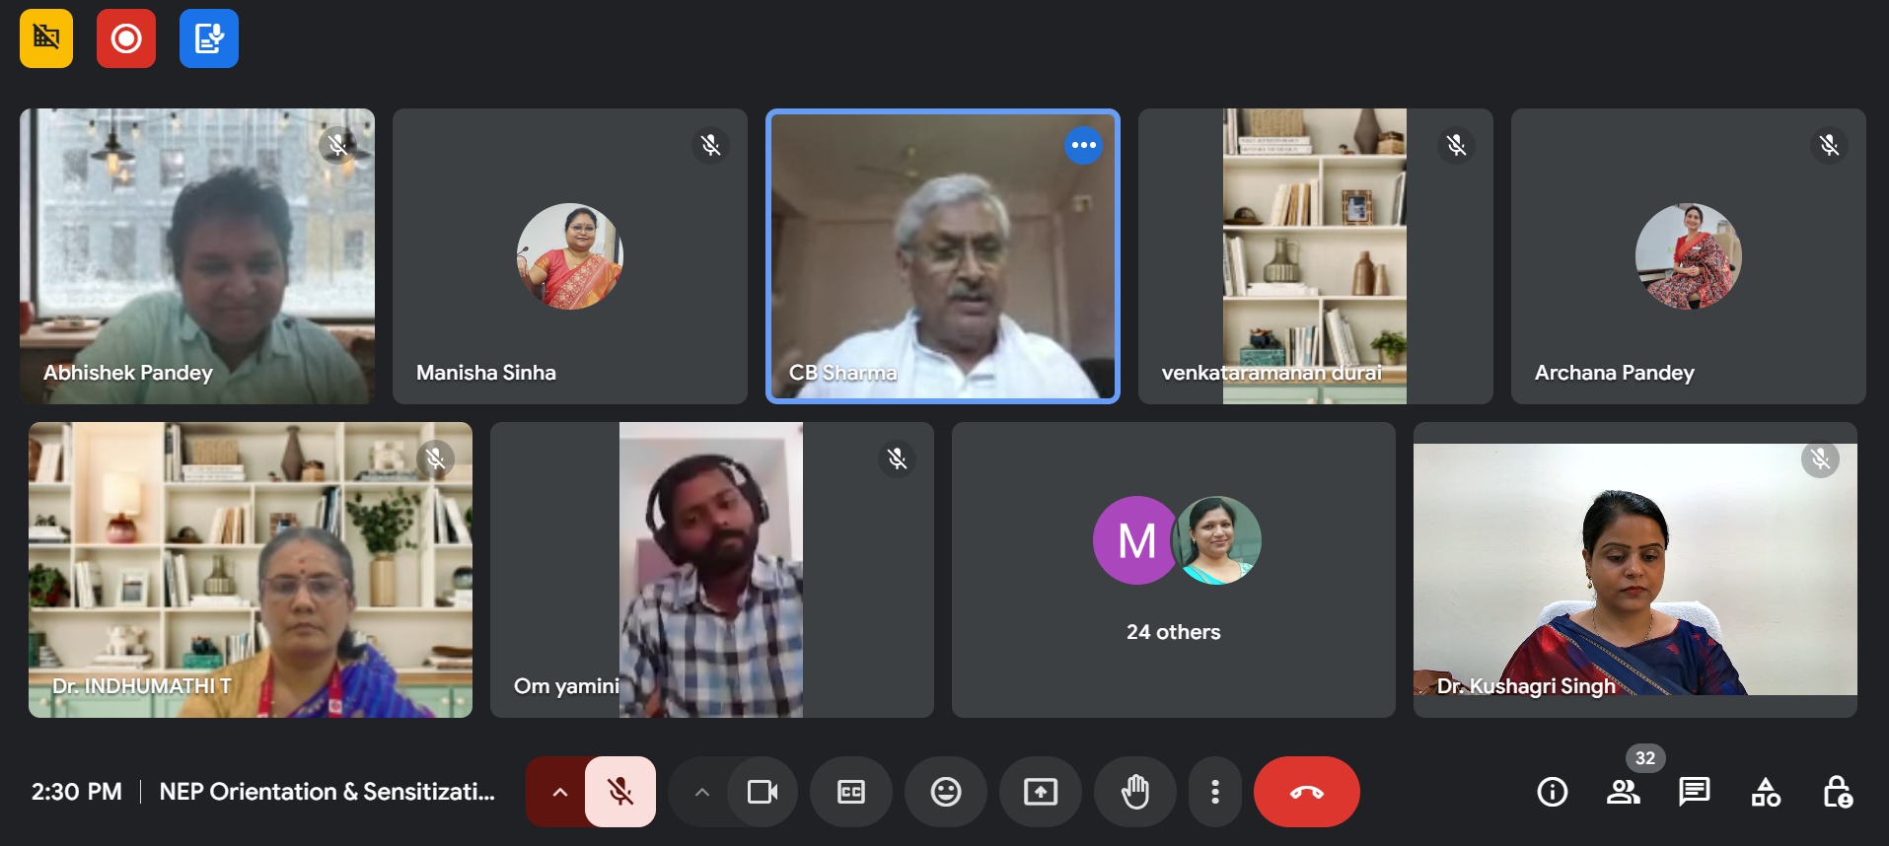This screenshot has width=1889, height=846.
Task: Show the people list with 32 participants
Action: pos(1623,792)
